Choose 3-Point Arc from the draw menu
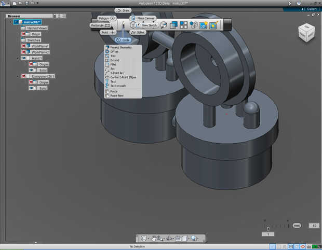 [x=123, y=73]
